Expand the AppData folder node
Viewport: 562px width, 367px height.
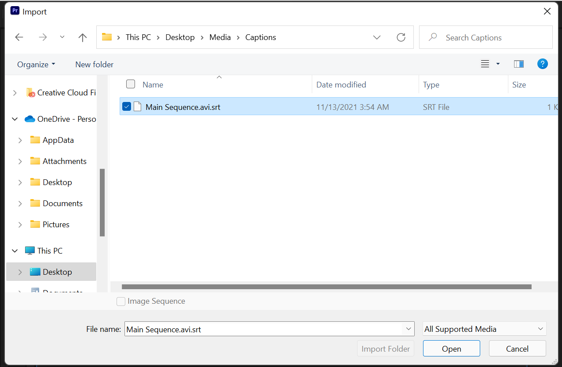(20, 140)
